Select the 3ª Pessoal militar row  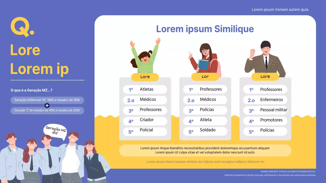tap(265, 110)
